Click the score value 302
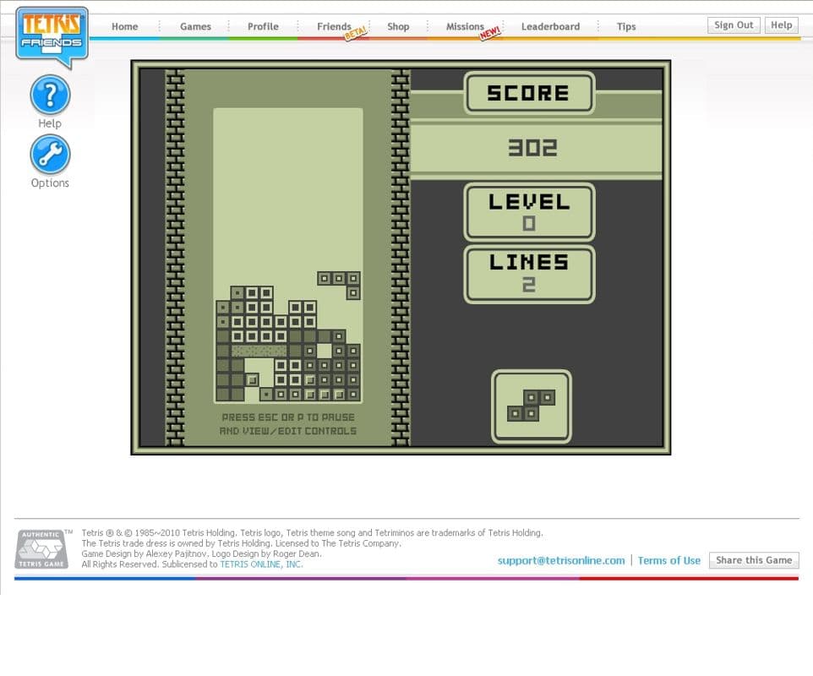This screenshot has height=676, width=813. click(x=532, y=148)
